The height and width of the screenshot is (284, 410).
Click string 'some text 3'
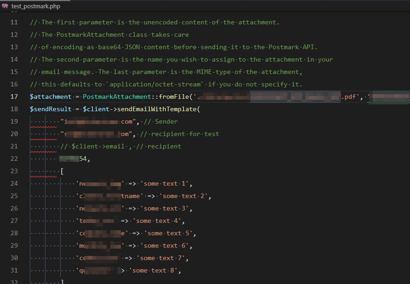[x=165, y=209]
